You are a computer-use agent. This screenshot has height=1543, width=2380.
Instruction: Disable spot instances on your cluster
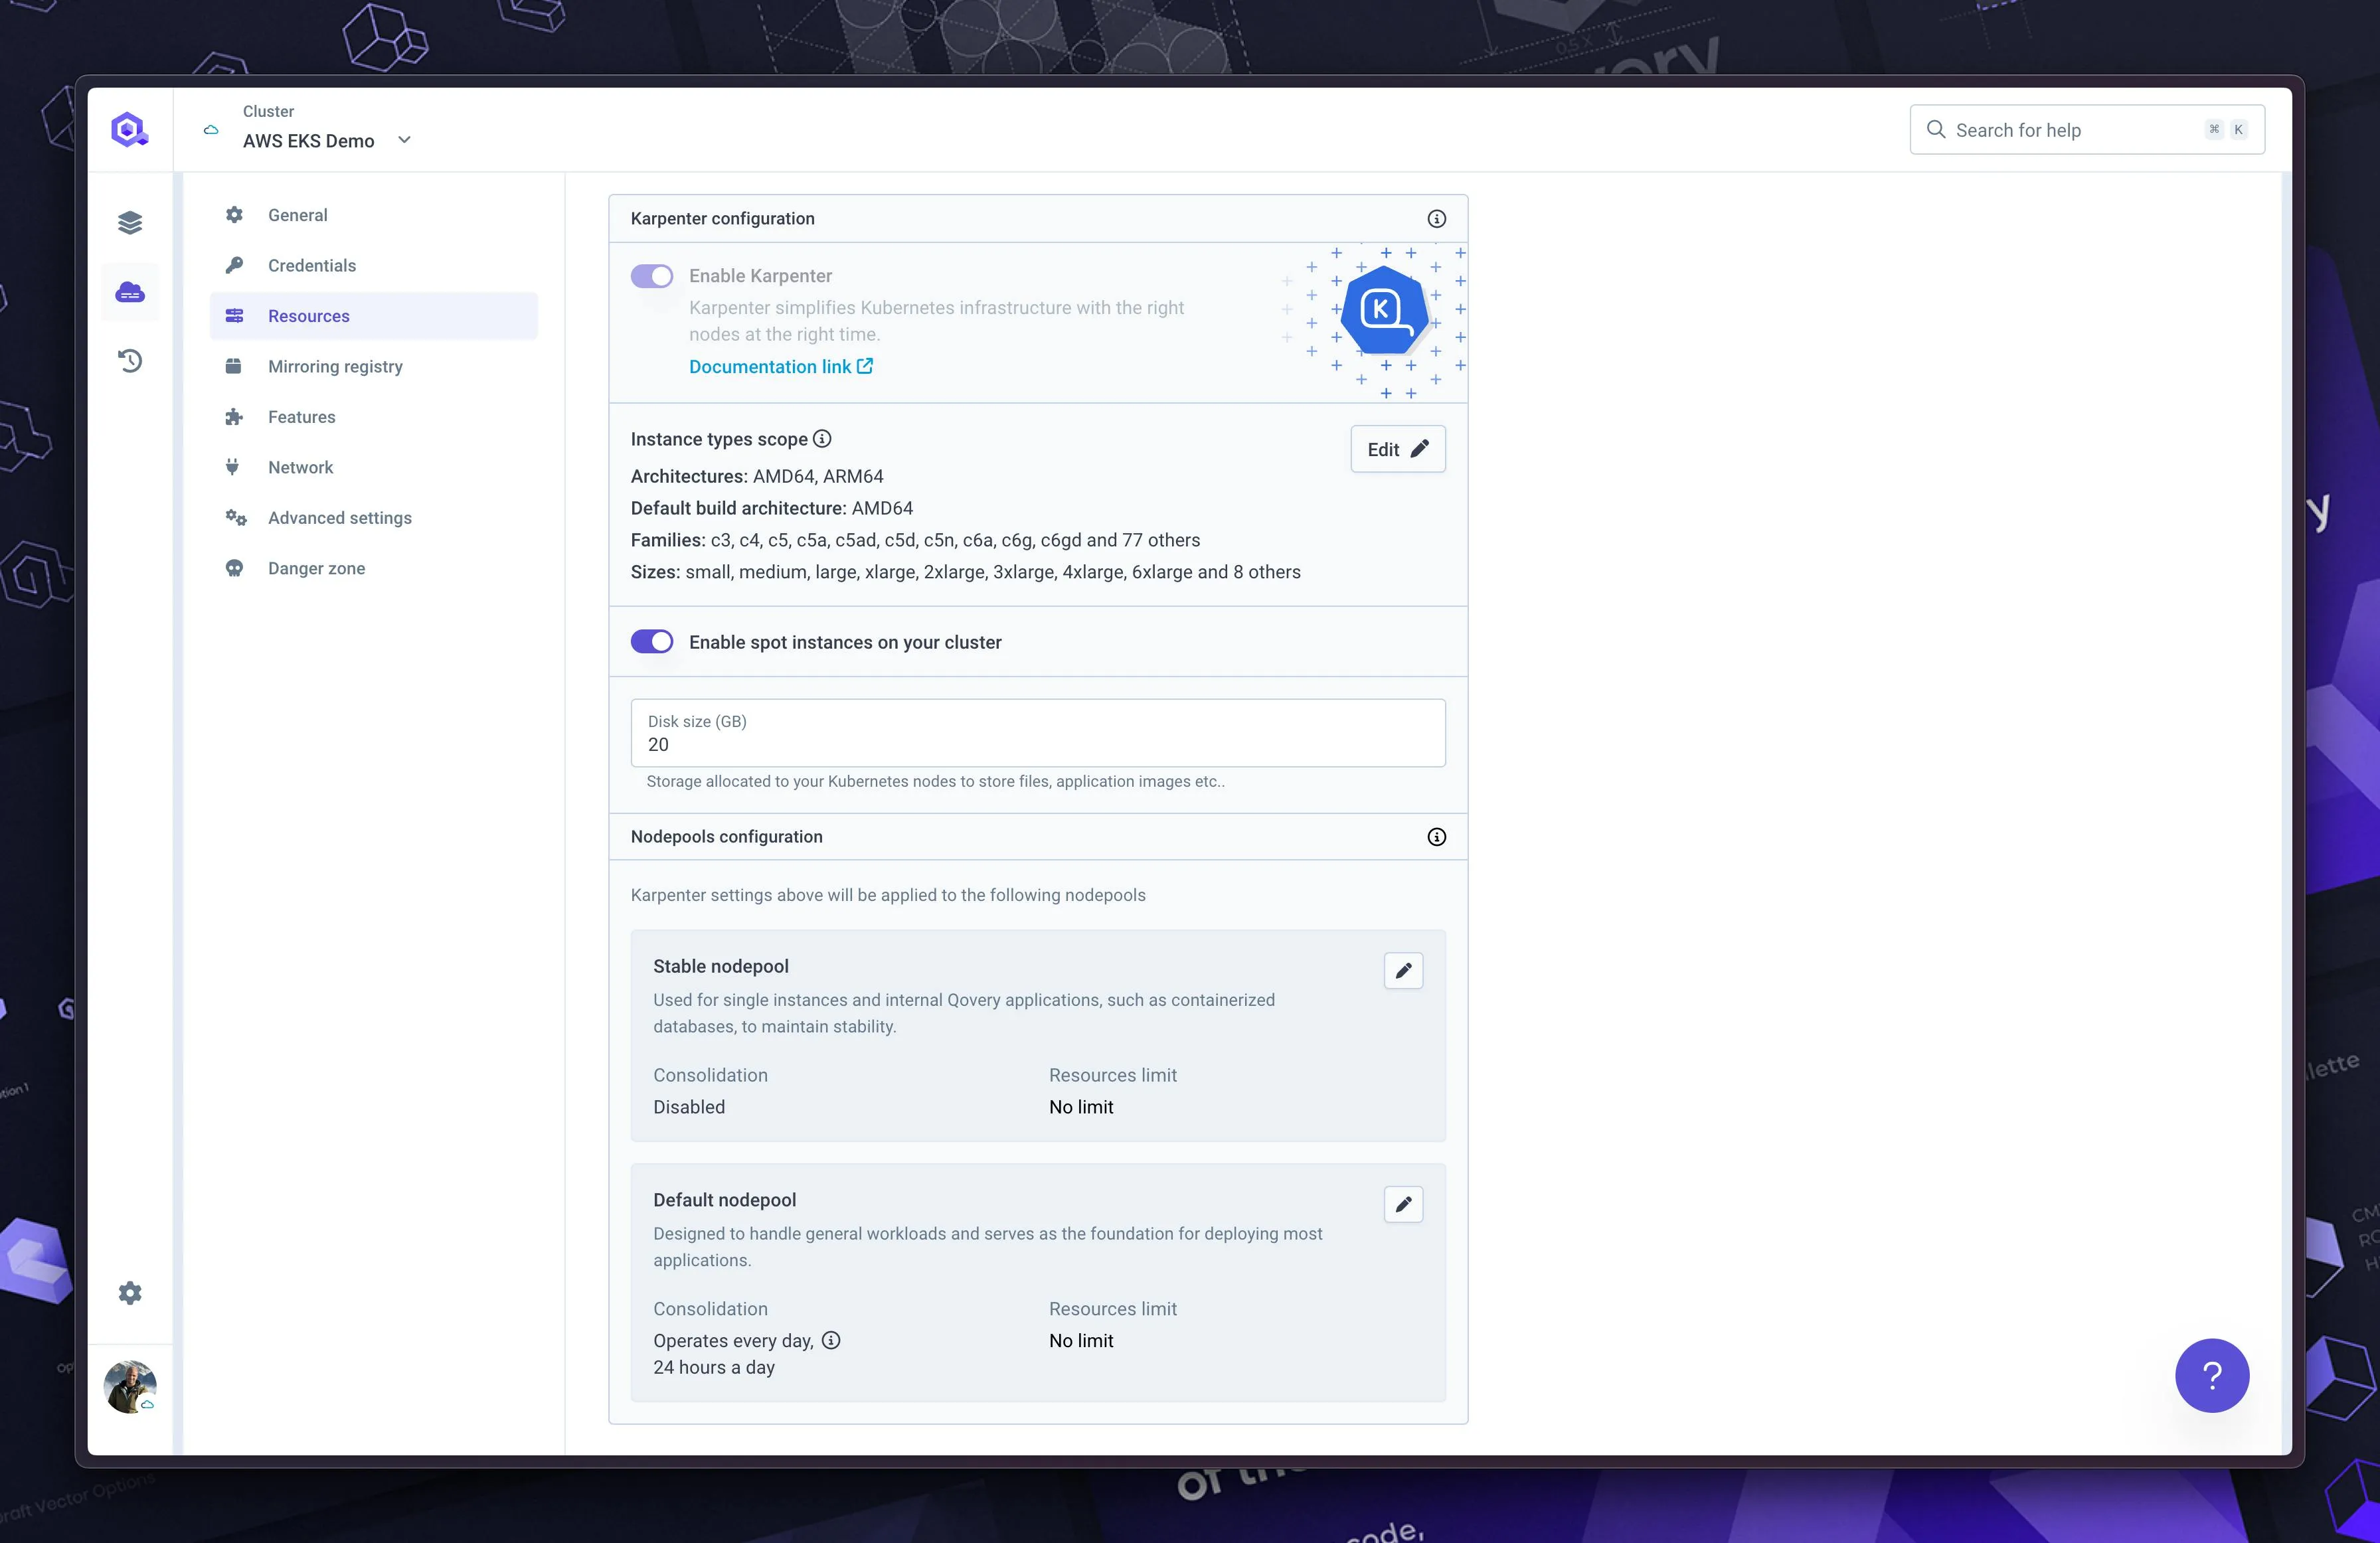pos(652,642)
